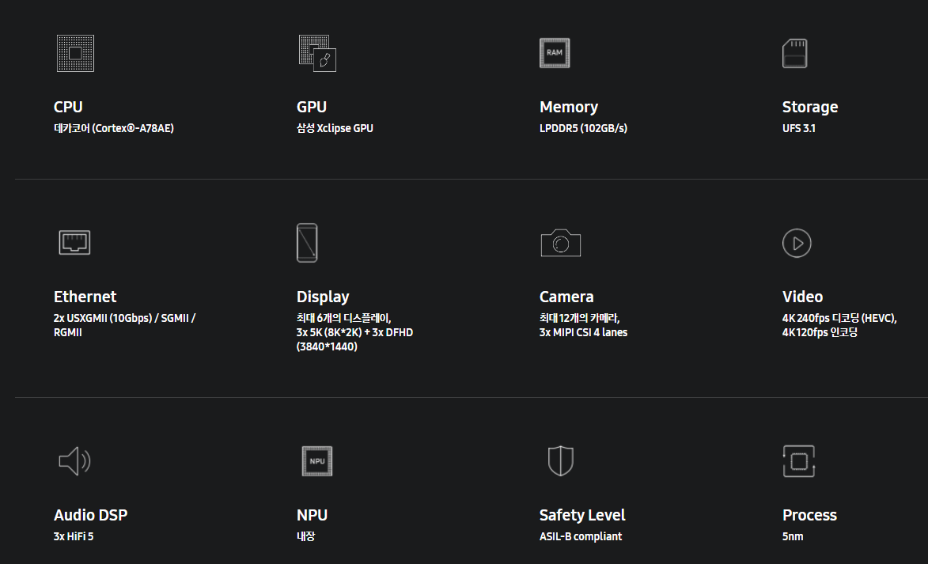Click the Storage SD card icon
The height and width of the screenshot is (564, 928).
pyautogui.click(x=794, y=53)
